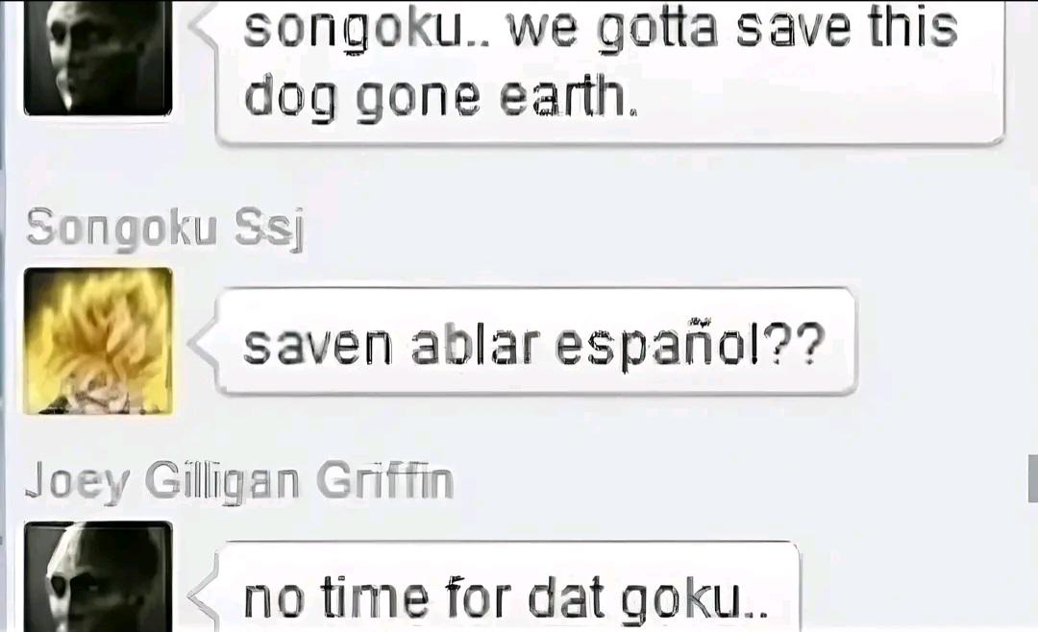Viewport: 1038px width, 632px height.
Task: Click 'Ssj' in the Songoku Ssj name
Action: (x=269, y=231)
